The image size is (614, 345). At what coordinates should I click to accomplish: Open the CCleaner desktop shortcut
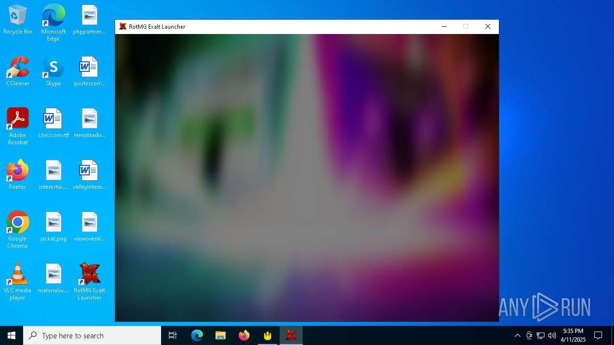tap(18, 72)
